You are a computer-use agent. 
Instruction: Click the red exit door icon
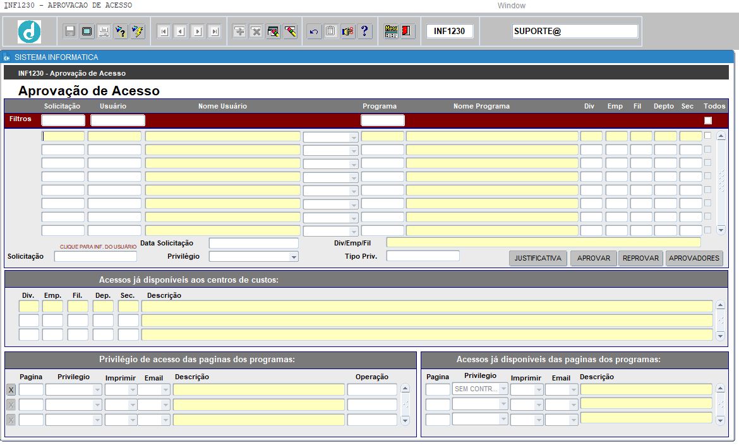coord(407,32)
